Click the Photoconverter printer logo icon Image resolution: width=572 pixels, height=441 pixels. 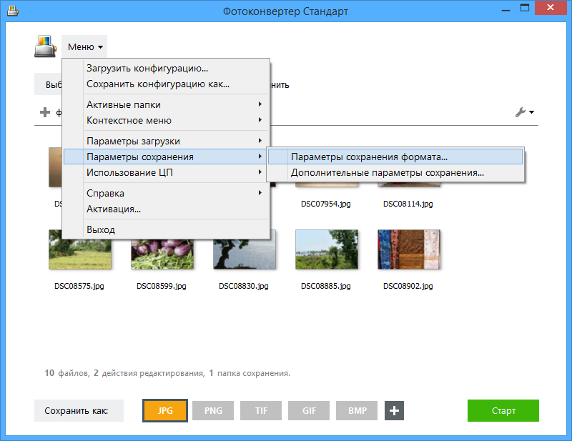click(45, 46)
